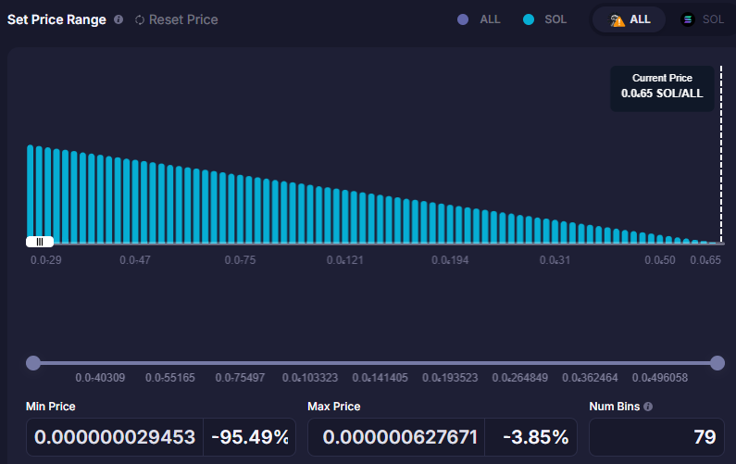Click the right slider thumb for max price

click(x=717, y=363)
